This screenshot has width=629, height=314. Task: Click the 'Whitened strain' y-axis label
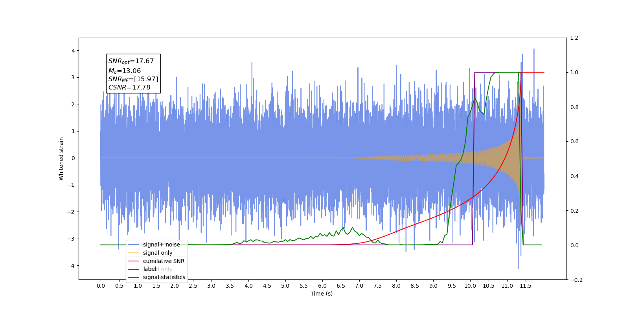point(61,159)
